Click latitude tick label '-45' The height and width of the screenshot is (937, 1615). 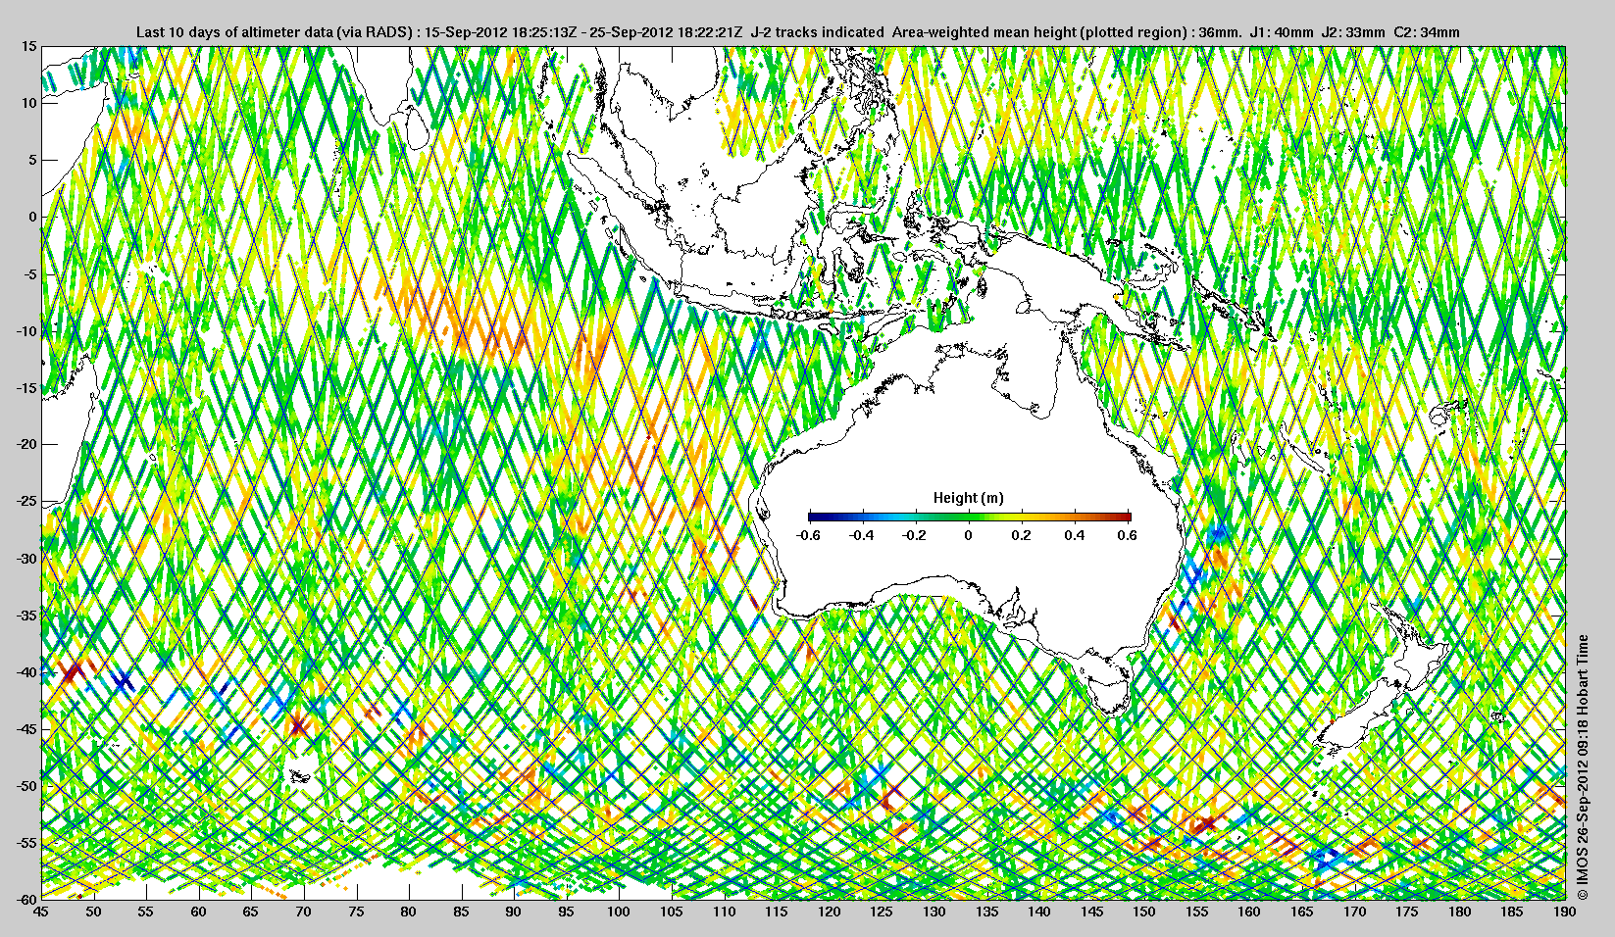(25, 729)
